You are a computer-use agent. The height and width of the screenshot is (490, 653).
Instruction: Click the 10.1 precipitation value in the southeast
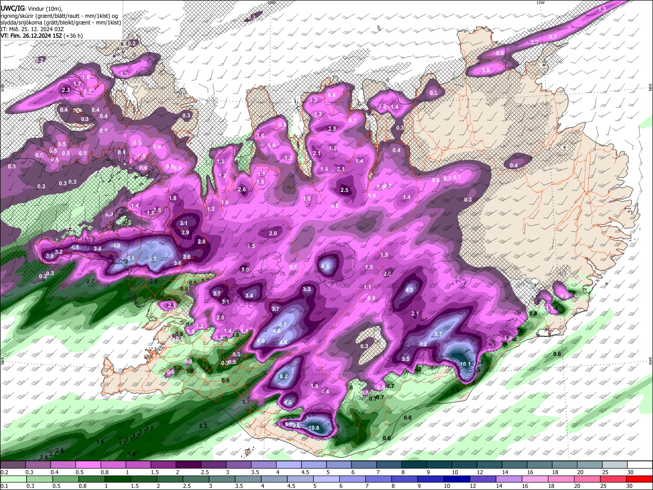coord(465,364)
